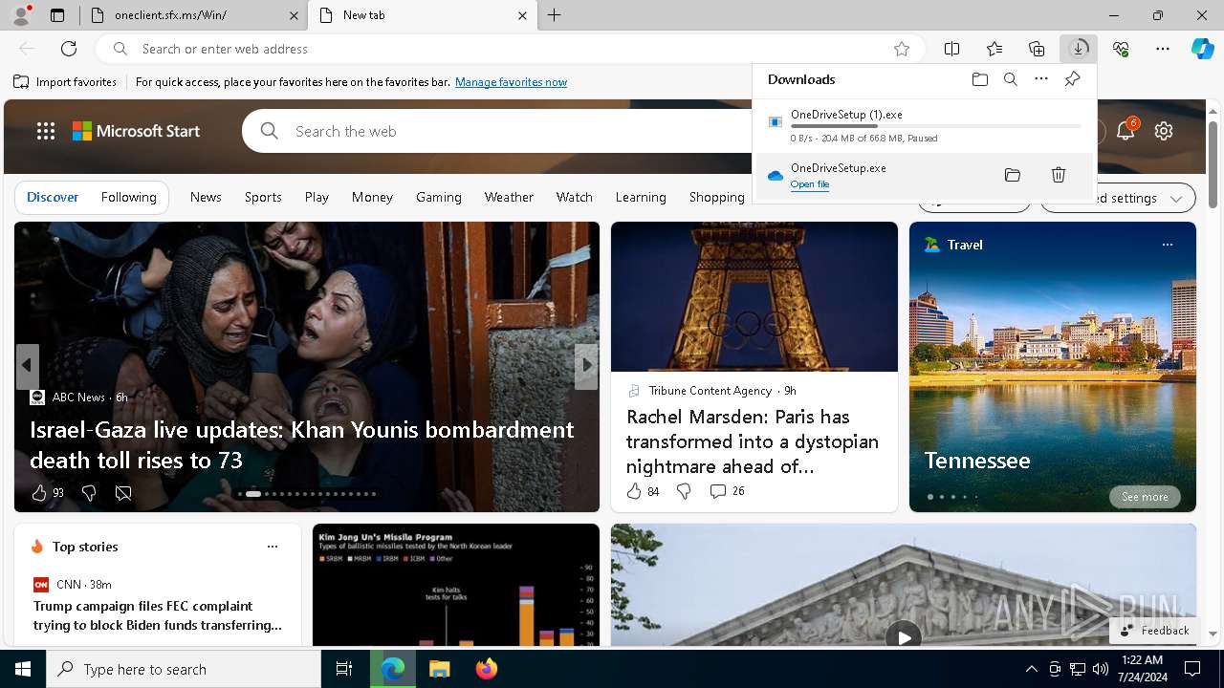Switch to oneclient.sfx.ms tab
Screen dimensions: 1224x688
pyautogui.click(x=193, y=15)
